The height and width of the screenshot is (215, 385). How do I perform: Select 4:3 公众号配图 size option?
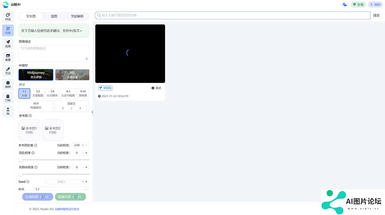(x=68, y=93)
